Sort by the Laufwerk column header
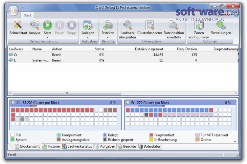Screen dimensions: 247x164 [19, 49]
